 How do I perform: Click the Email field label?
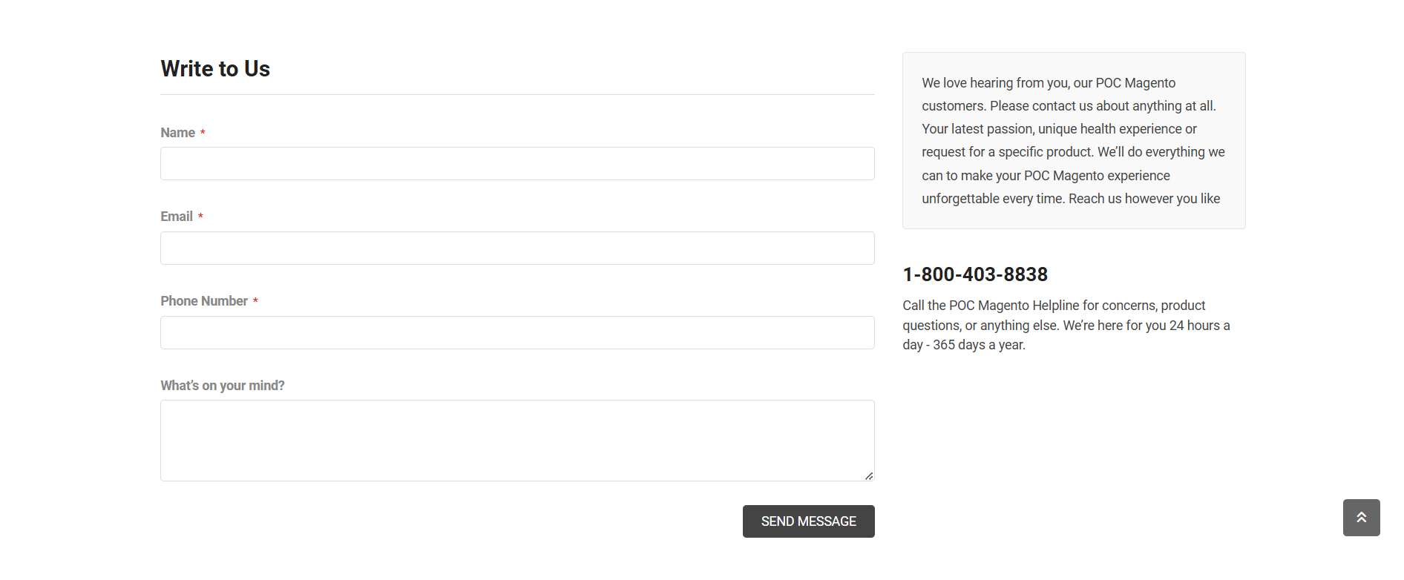(177, 217)
